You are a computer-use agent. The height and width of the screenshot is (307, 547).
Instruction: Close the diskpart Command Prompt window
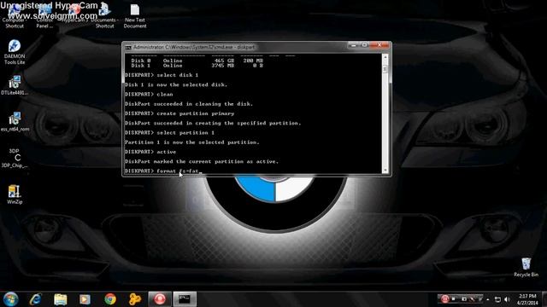[379, 45]
